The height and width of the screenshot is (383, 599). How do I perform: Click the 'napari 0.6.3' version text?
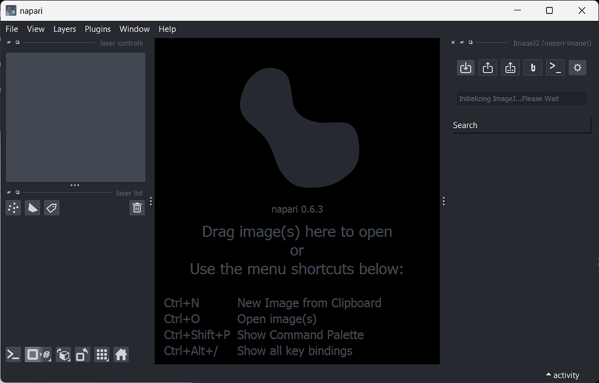point(297,210)
